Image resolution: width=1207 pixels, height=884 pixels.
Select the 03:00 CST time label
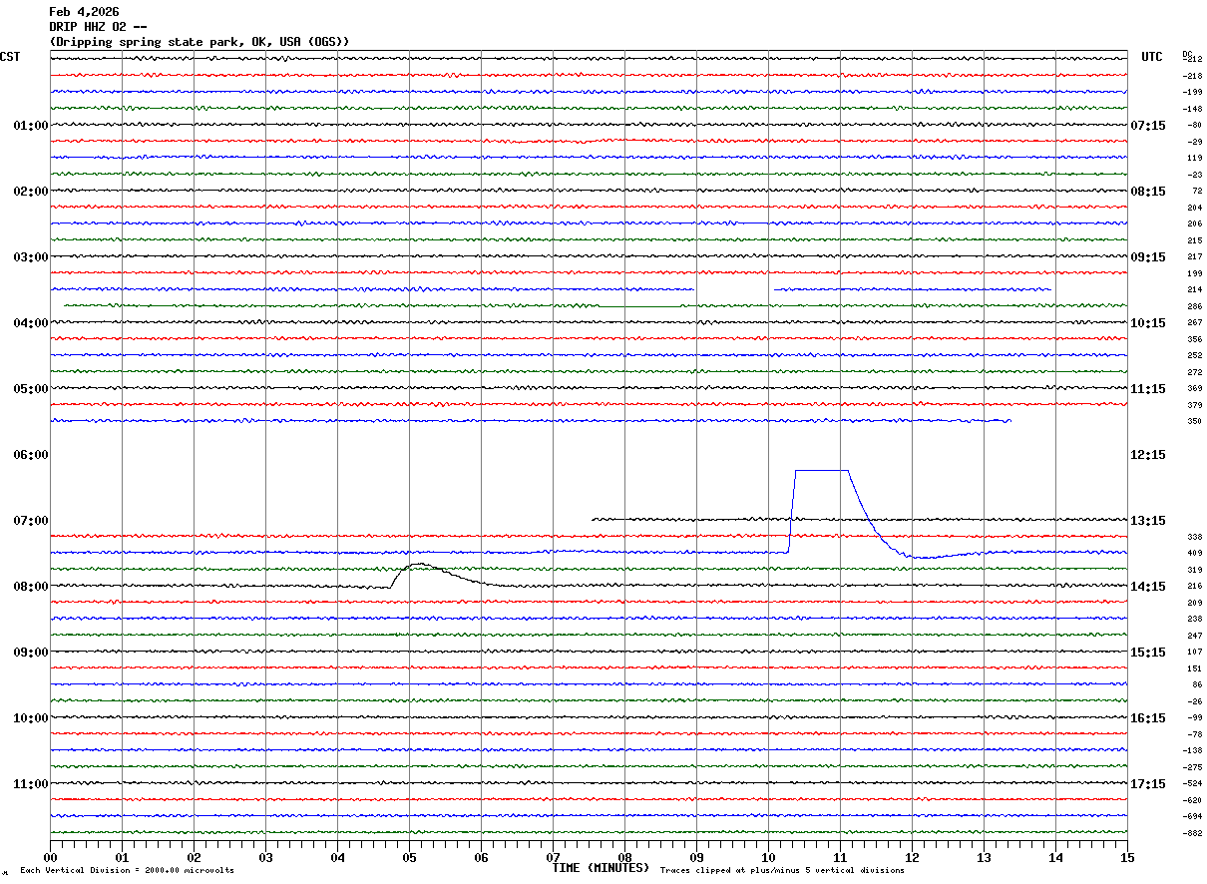(x=31, y=257)
